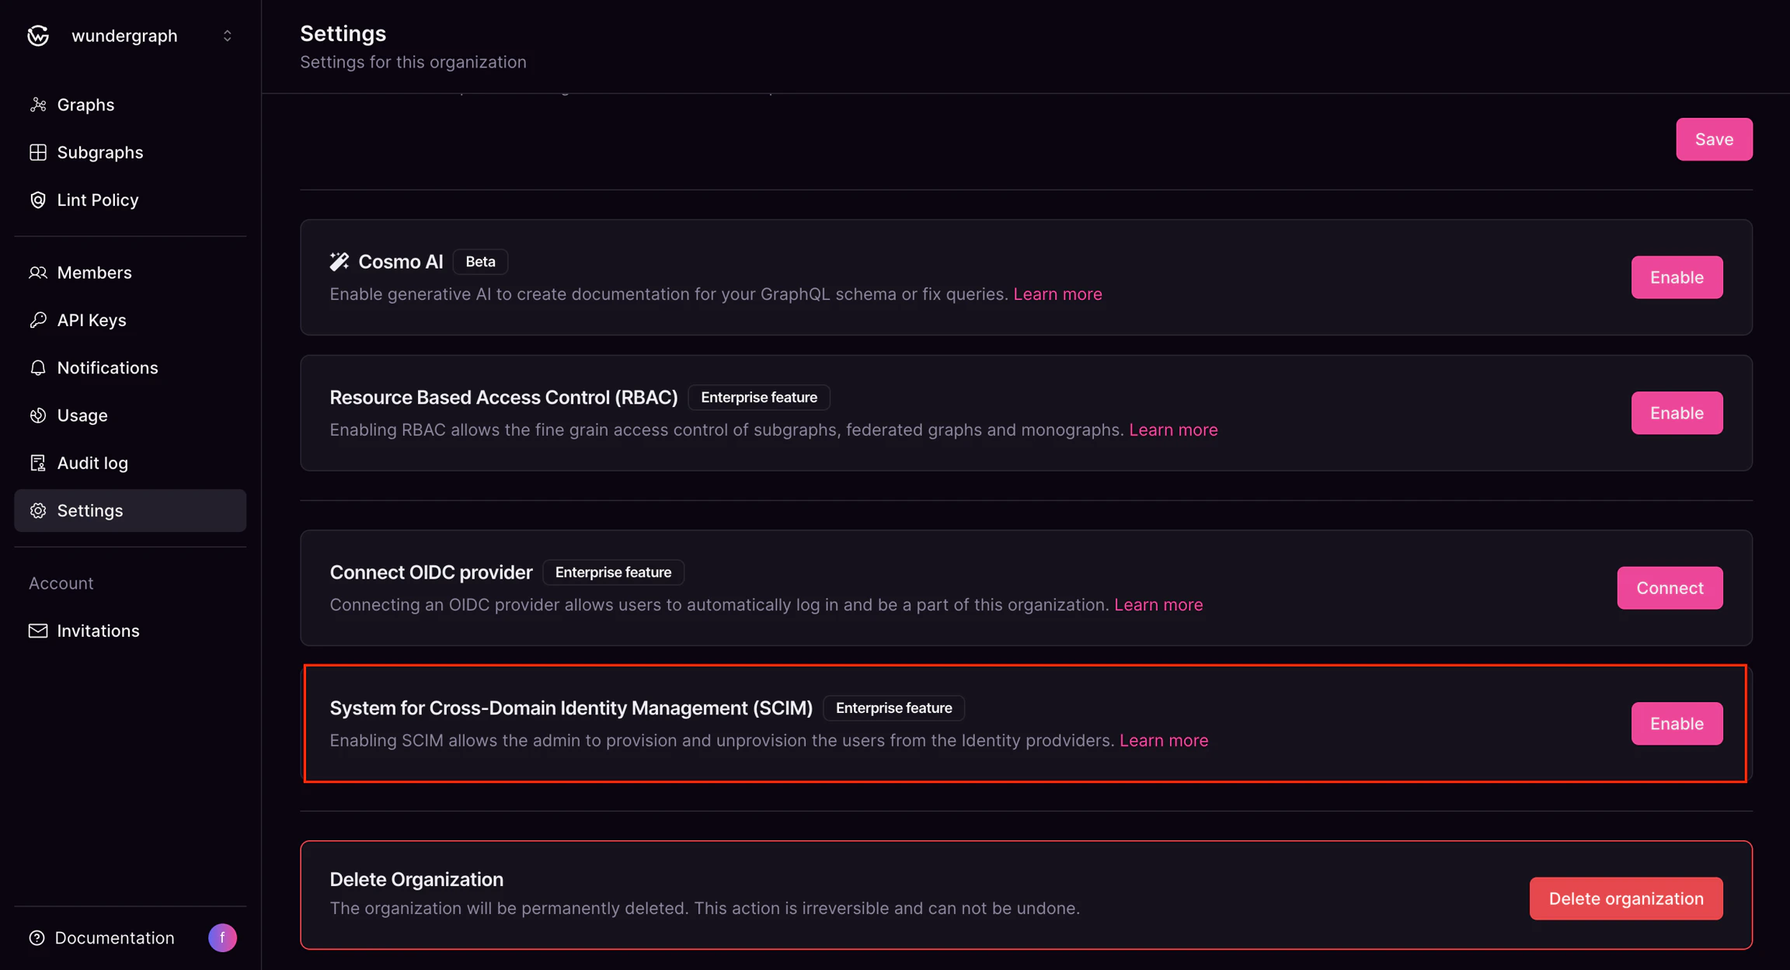Open the organization switcher chevron

click(x=227, y=35)
